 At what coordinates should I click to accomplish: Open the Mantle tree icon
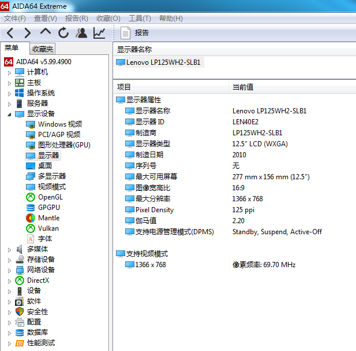31,218
